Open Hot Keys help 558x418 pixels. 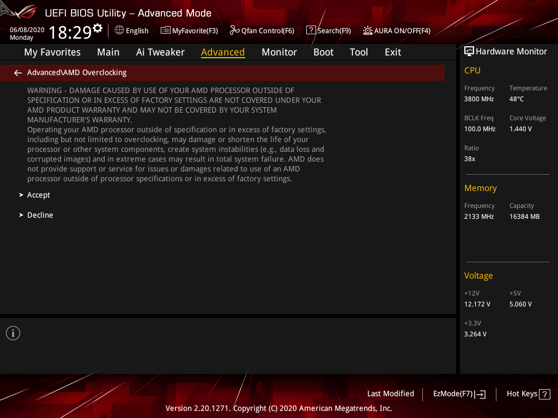(x=521, y=394)
